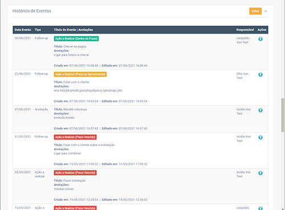Click Follow-up type on 22/06/2021 row
The image size is (285, 210).
point(41,74)
